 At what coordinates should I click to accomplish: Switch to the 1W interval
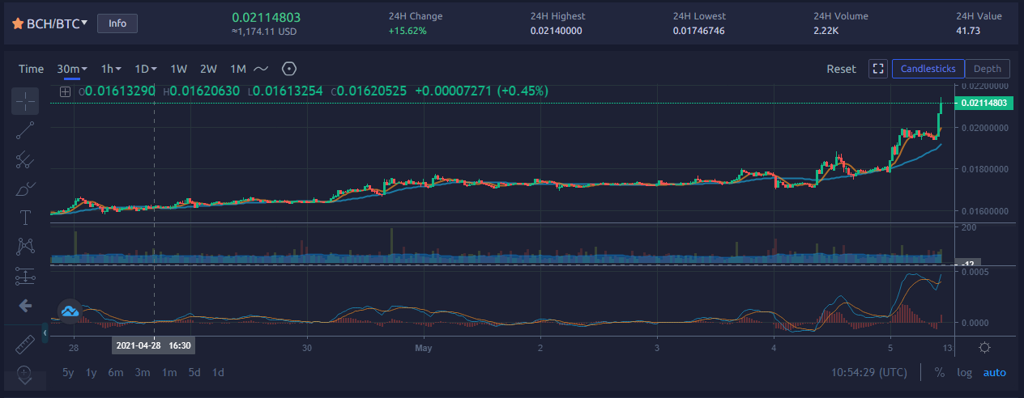179,69
